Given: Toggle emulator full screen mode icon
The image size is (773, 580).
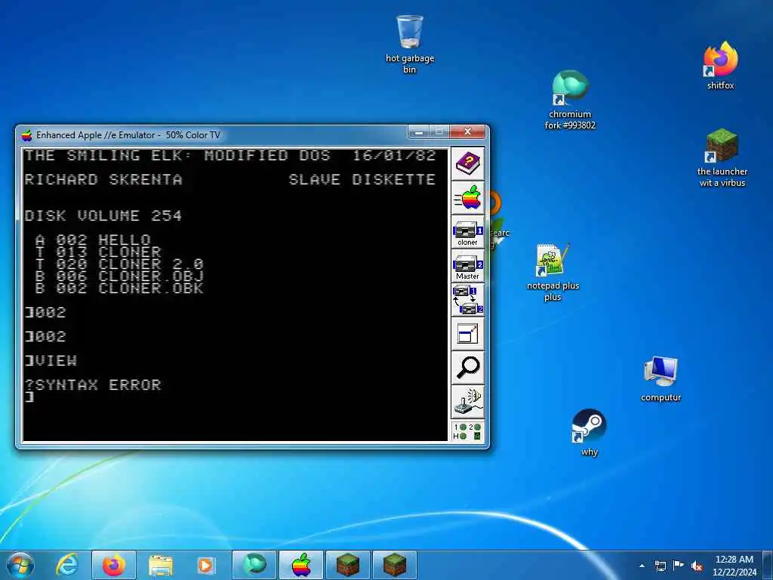Looking at the screenshot, I should (x=467, y=334).
